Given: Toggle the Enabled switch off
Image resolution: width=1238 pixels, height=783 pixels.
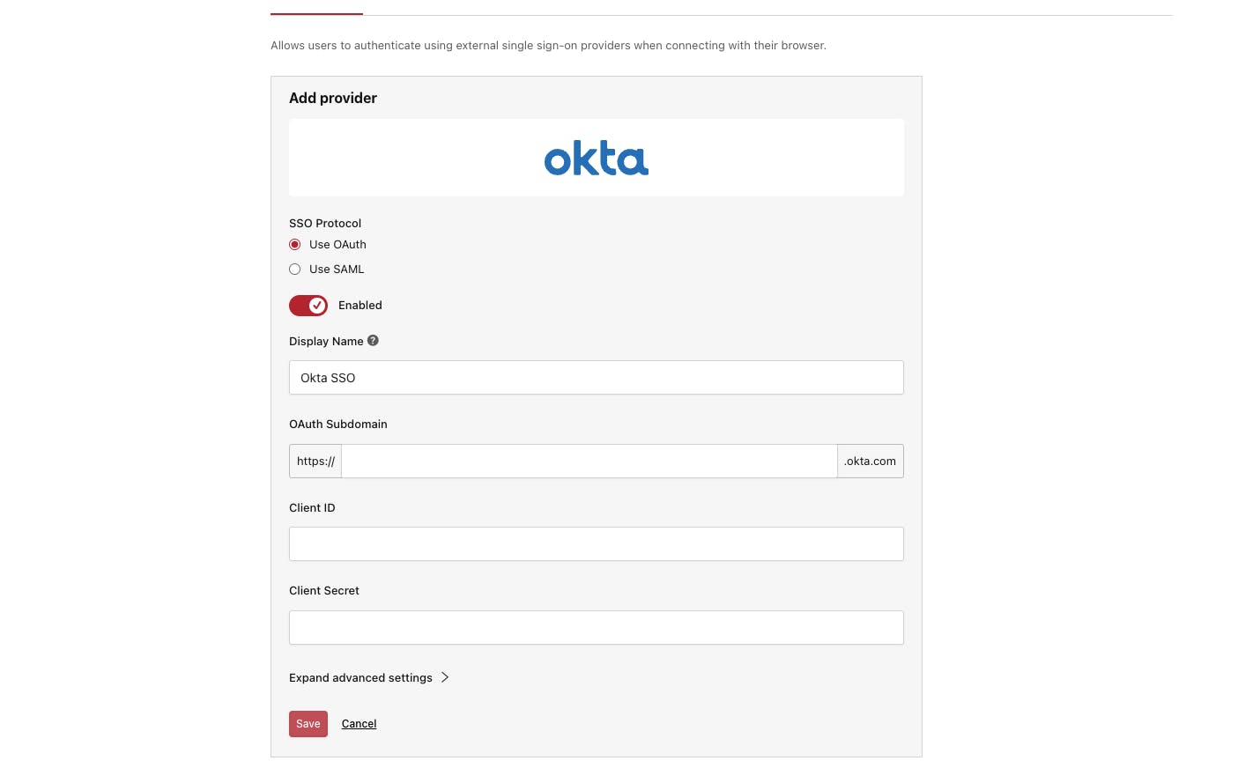Looking at the screenshot, I should coord(308,306).
